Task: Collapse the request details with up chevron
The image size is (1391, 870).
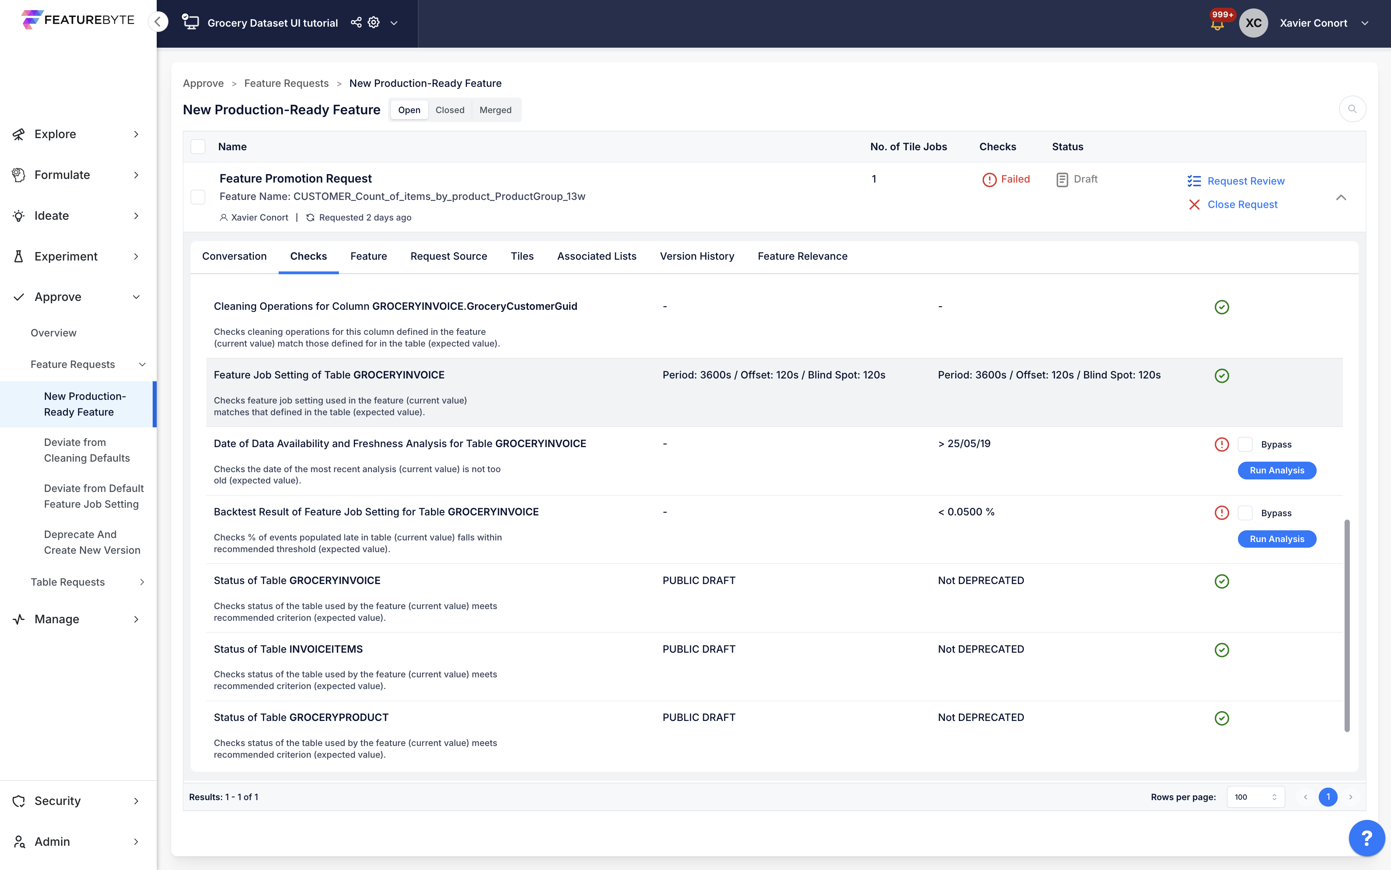Action: pos(1341,198)
